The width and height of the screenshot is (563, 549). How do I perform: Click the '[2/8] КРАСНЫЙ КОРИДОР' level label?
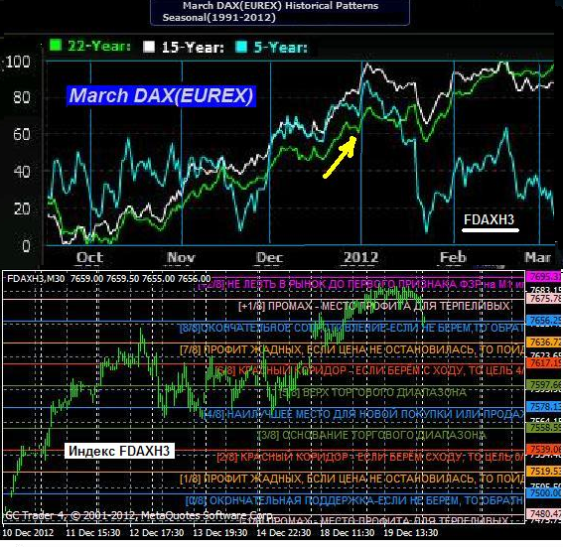tap(370, 457)
